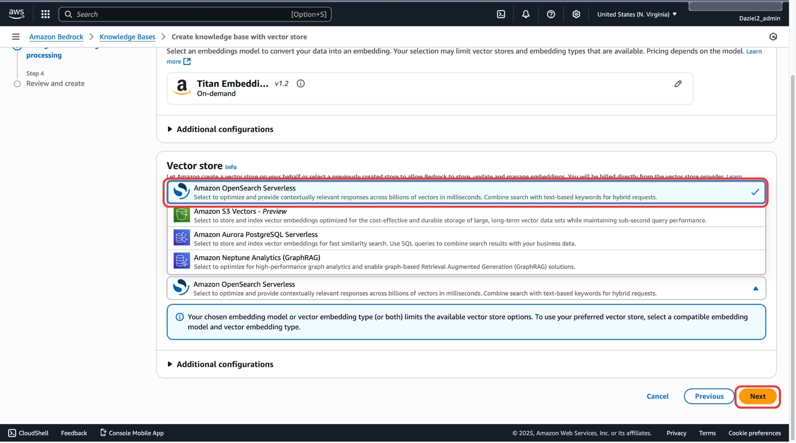
Task: Click the Previous button
Action: (x=709, y=397)
